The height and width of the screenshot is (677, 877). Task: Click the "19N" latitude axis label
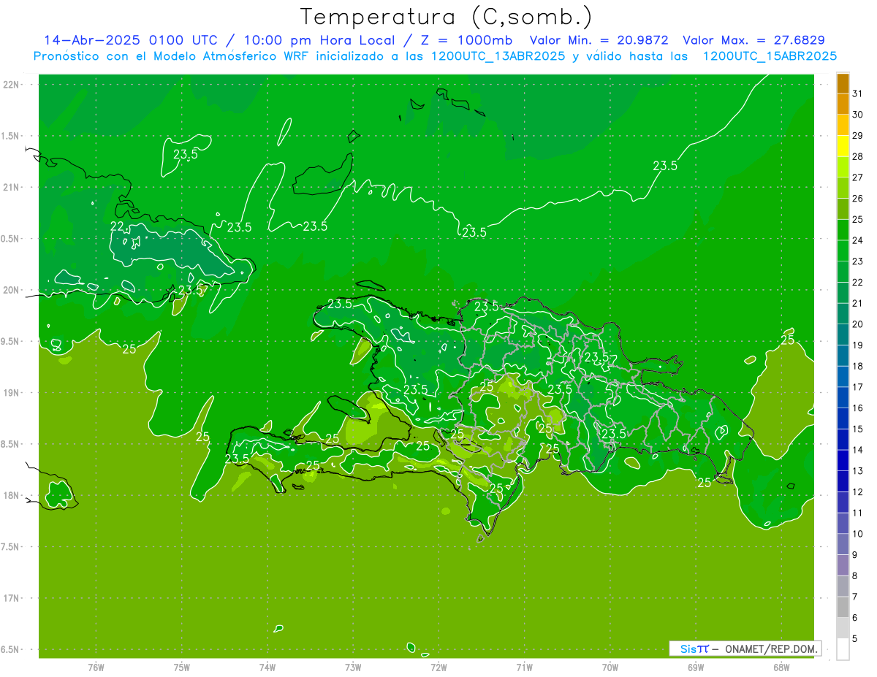coord(11,392)
